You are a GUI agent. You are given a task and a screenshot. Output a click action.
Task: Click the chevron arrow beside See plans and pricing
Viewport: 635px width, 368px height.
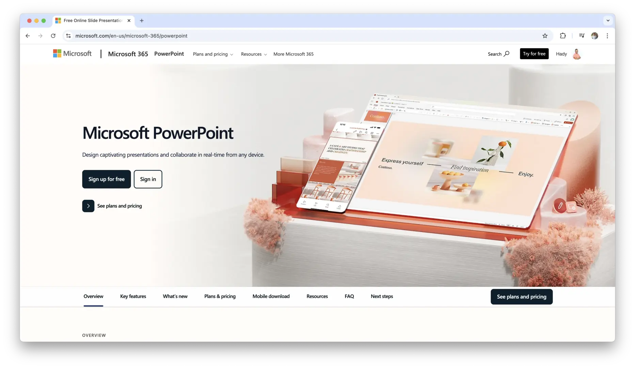[x=88, y=206]
